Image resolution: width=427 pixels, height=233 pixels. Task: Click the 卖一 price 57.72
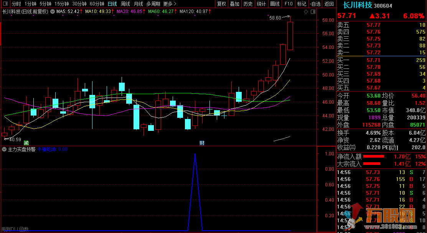point(374,52)
